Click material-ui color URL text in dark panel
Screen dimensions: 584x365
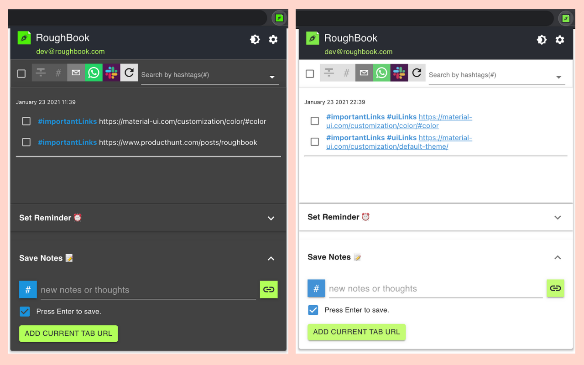(x=182, y=121)
